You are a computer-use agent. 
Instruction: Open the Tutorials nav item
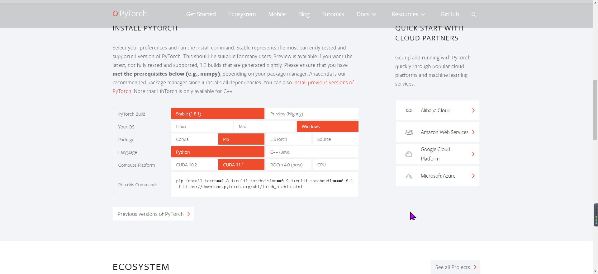tap(333, 14)
